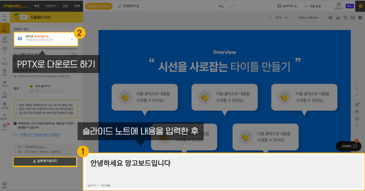
Task: Select the 전체 슬라이드 radio button
Action: (x=31, y=86)
